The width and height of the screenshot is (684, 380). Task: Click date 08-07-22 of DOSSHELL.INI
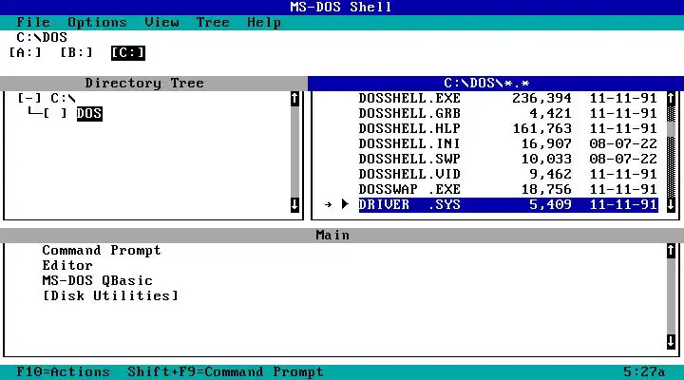623,144
